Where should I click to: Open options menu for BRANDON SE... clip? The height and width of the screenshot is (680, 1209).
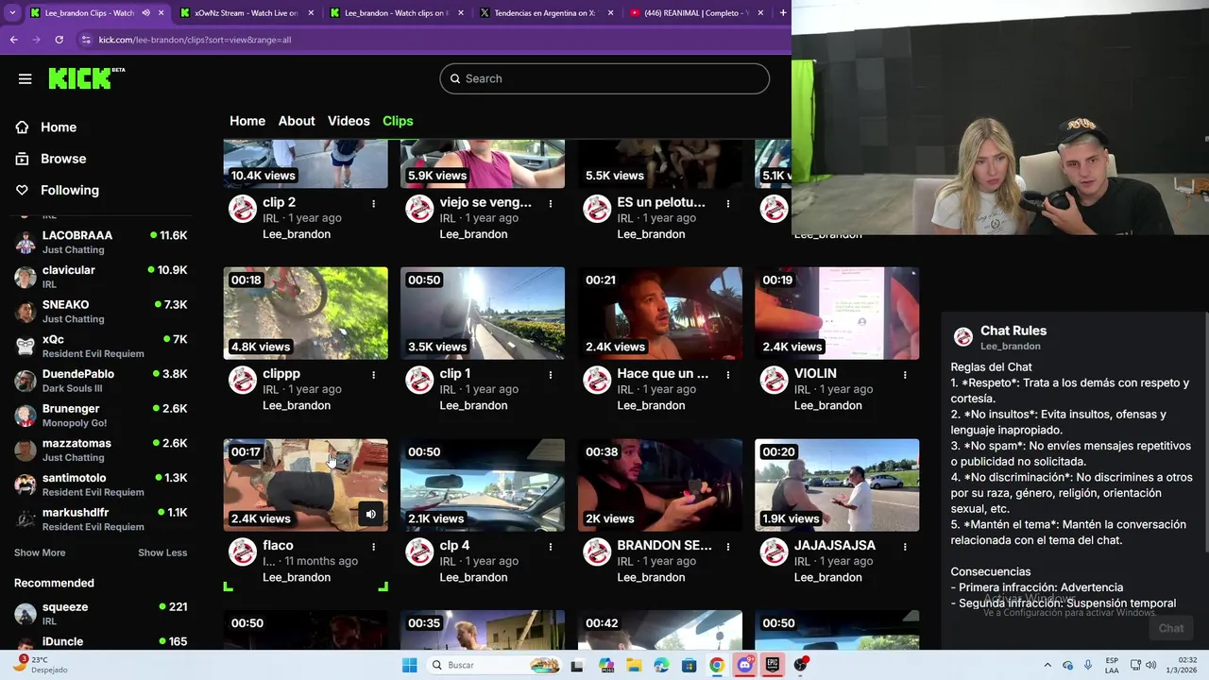click(x=728, y=547)
